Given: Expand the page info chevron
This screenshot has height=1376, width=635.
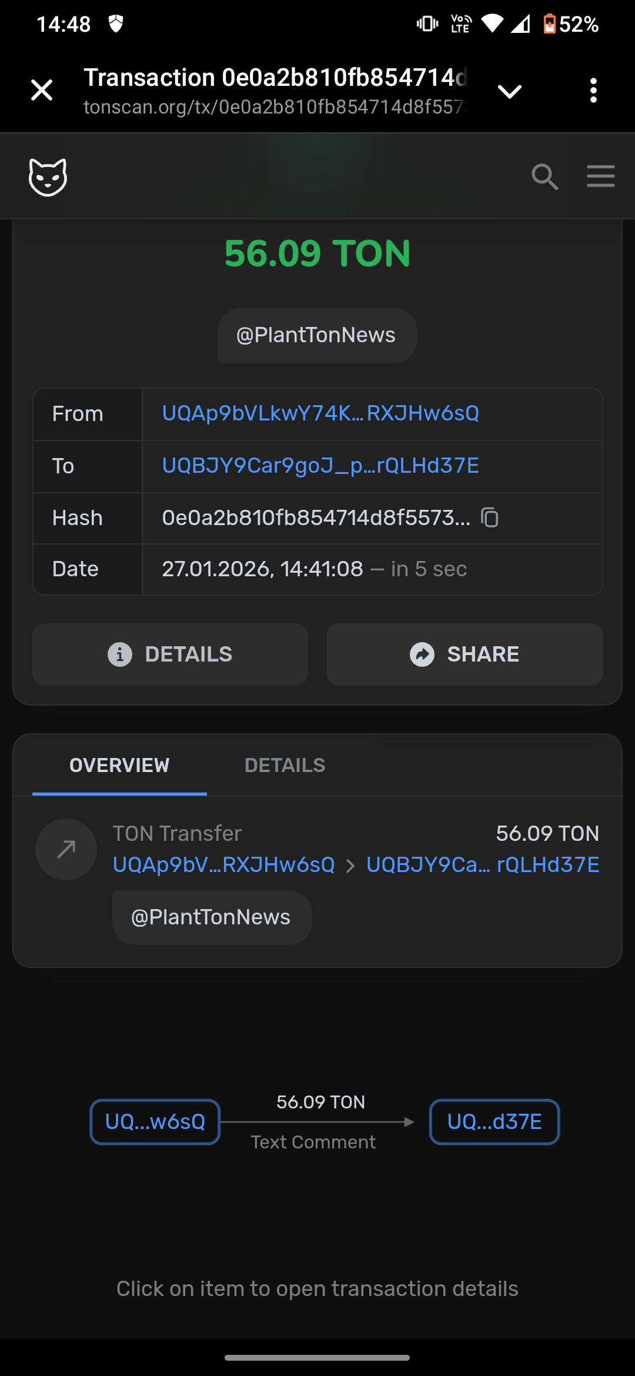Looking at the screenshot, I should coord(509,91).
